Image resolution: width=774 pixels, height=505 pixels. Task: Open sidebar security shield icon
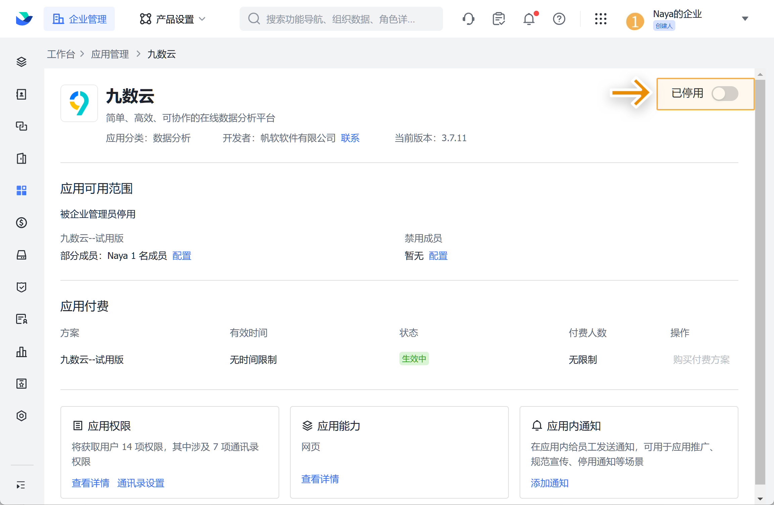click(x=21, y=287)
